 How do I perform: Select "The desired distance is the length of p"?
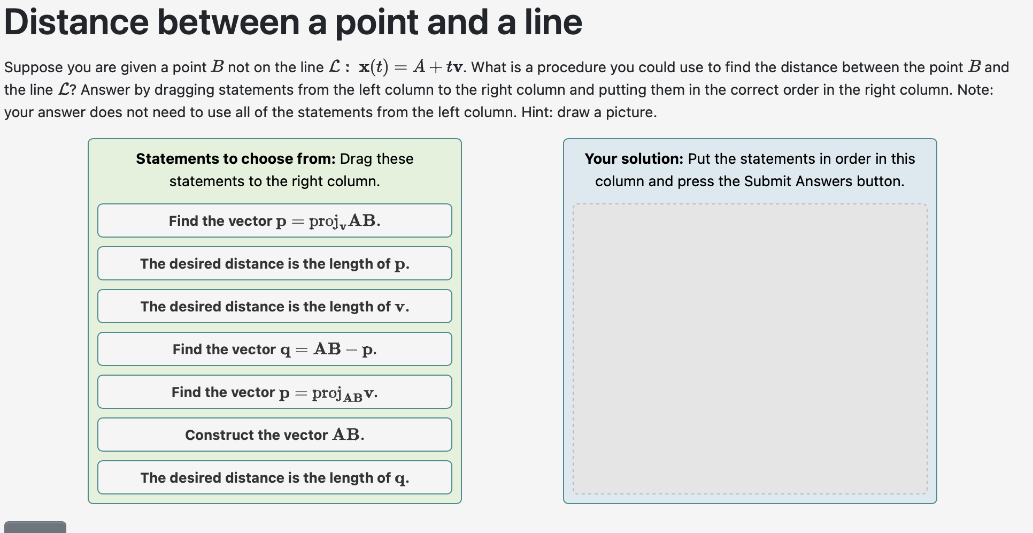tap(274, 263)
